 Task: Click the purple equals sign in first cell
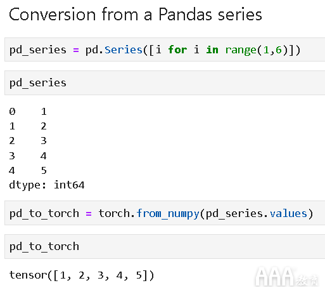[76, 50]
